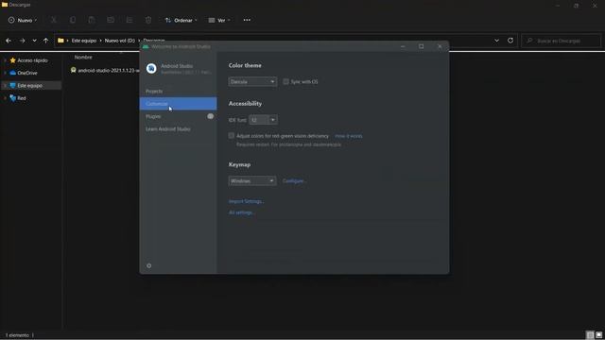Open the All settings link

pos(242,212)
